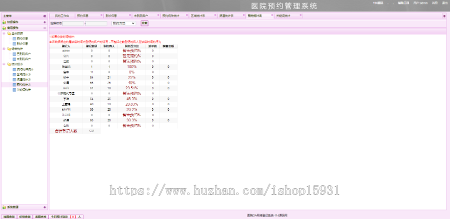The height and width of the screenshot is (219, 450).
Task: Close the 到诊信息 tab
Action: pyautogui.click(x=129, y=15)
